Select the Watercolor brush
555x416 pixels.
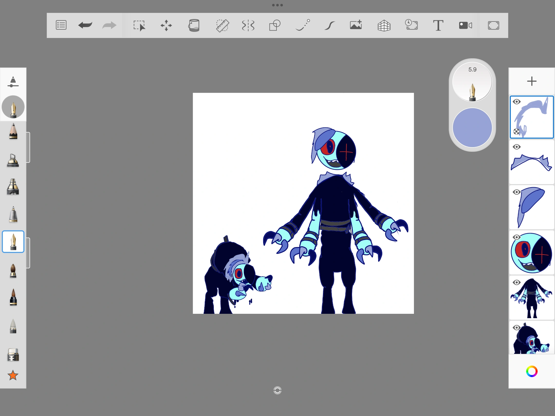click(x=13, y=271)
